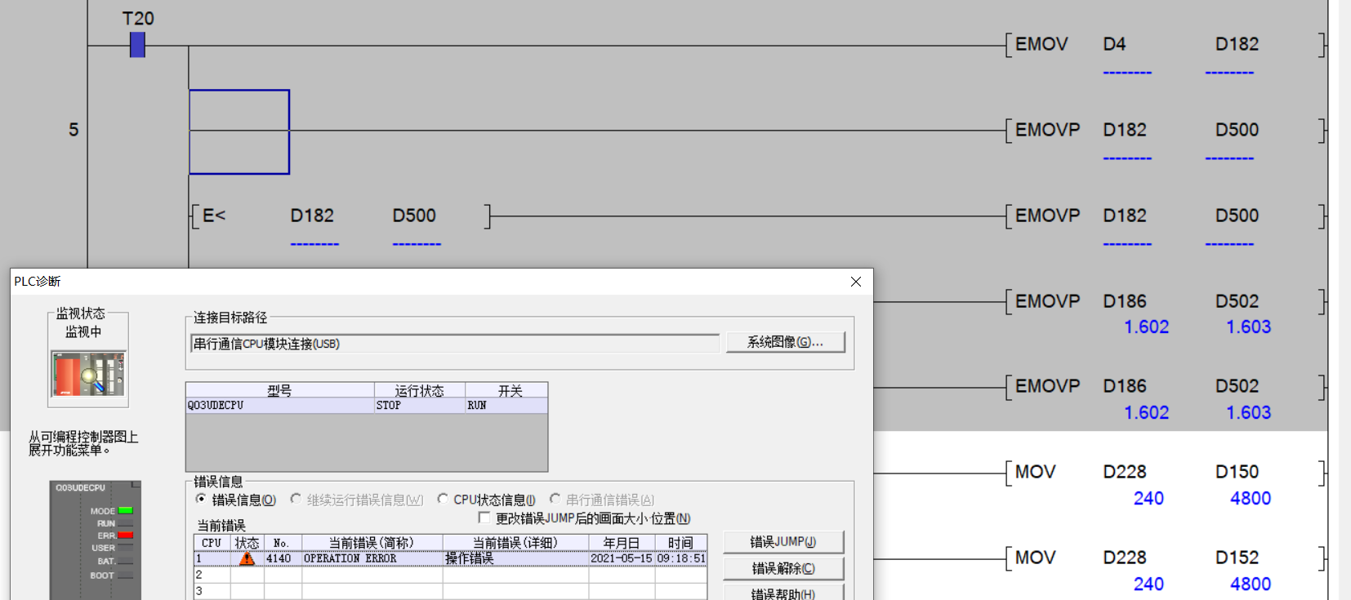This screenshot has height=600, width=1351.
Task: Click the PLC module image under 监视状态
Action: point(88,374)
